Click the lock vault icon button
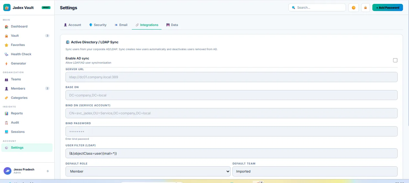 pyautogui.click(x=365, y=7)
